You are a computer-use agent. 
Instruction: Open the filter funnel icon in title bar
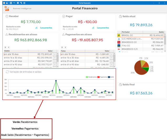point(21,3)
